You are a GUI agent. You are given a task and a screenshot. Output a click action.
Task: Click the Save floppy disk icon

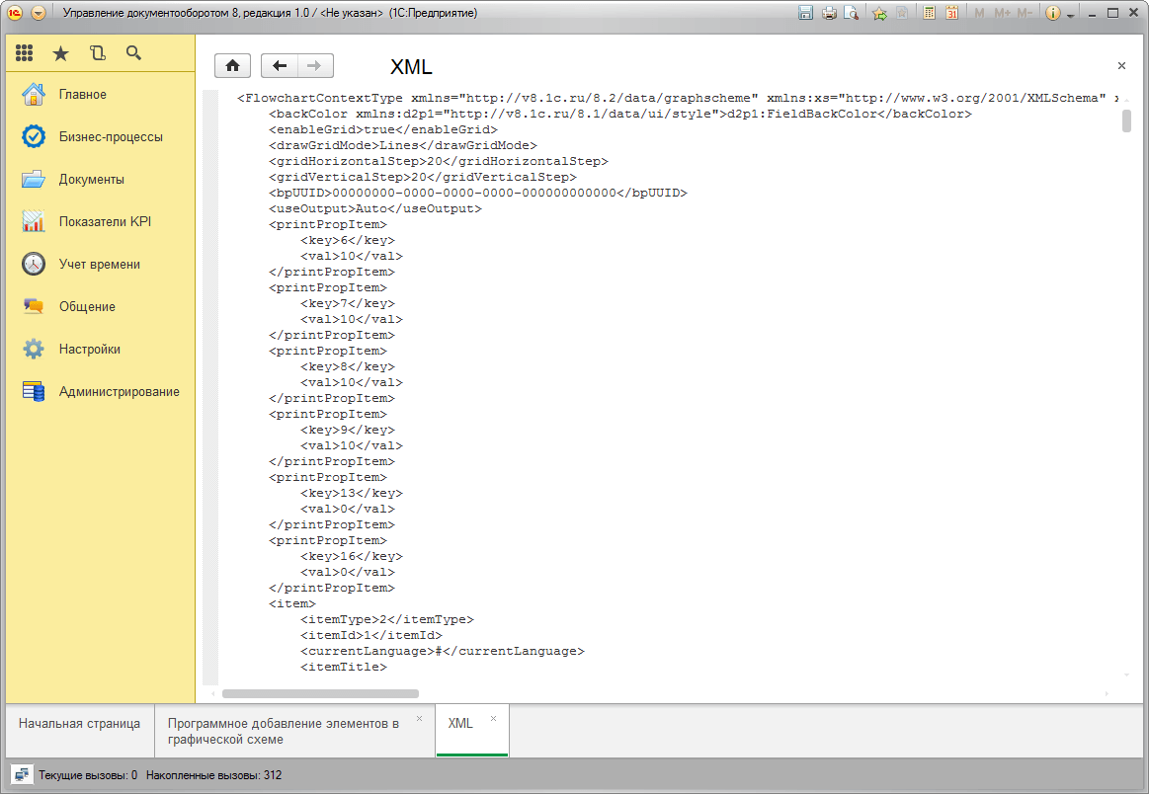(x=806, y=14)
